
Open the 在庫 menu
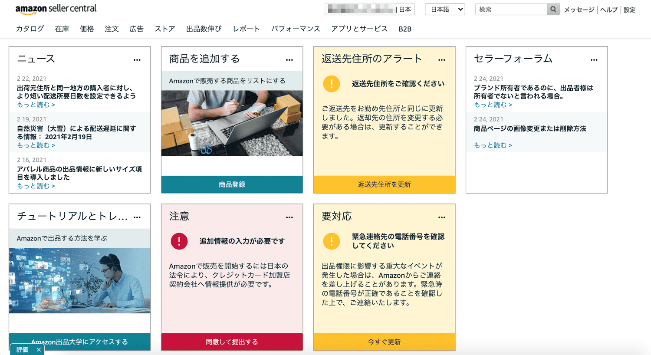pos(62,29)
